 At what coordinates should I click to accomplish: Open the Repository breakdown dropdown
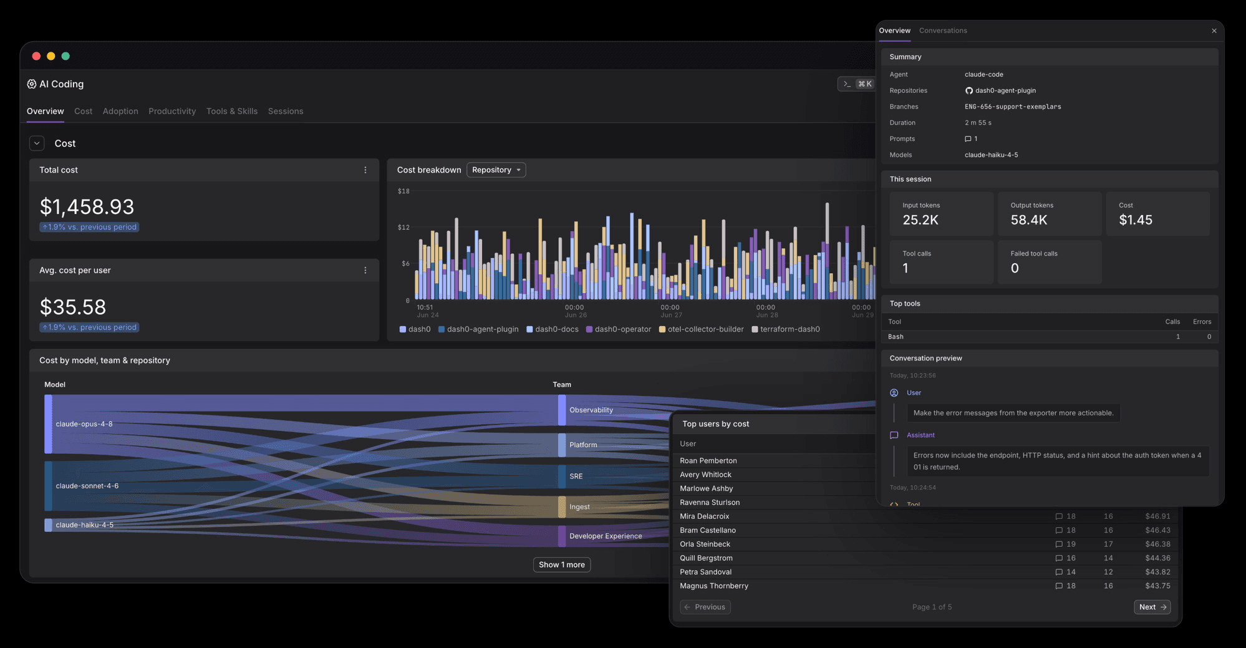[496, 170]
